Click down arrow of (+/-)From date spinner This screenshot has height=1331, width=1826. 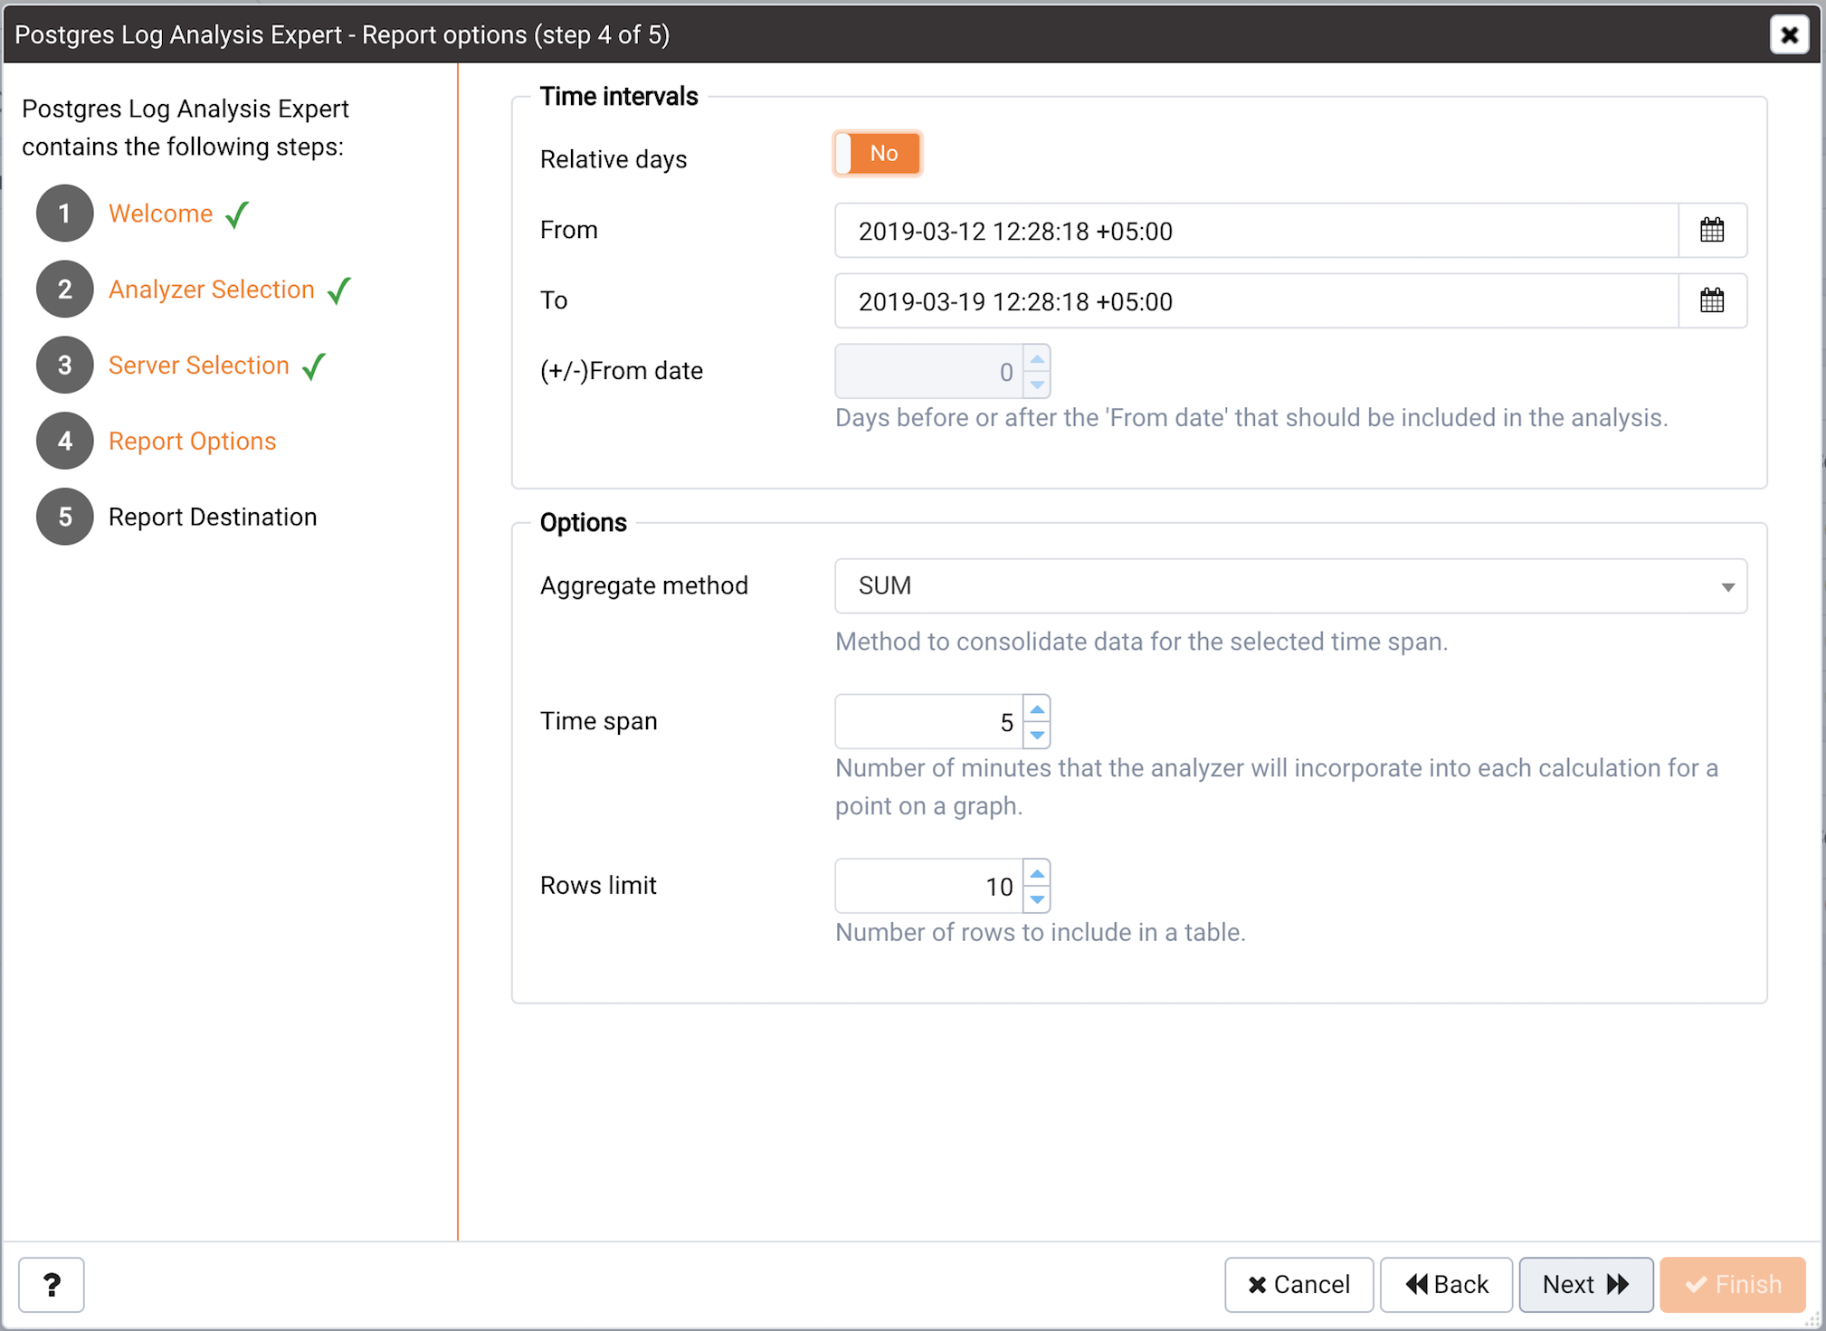(x=1037, y=385)
